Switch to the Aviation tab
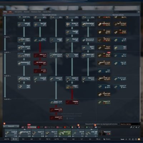143x143 pixels. (x=26, y=12)
